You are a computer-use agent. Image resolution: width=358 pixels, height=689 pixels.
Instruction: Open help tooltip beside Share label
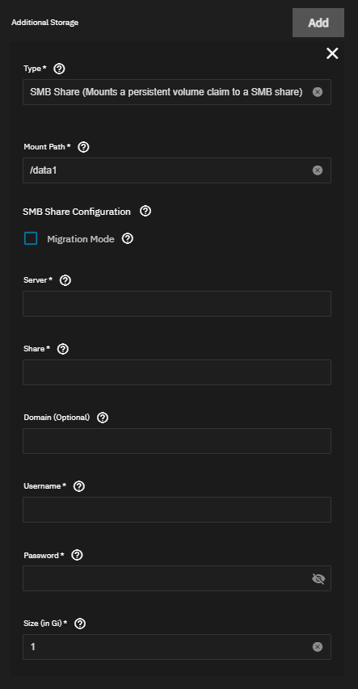[x=63, y=348]
